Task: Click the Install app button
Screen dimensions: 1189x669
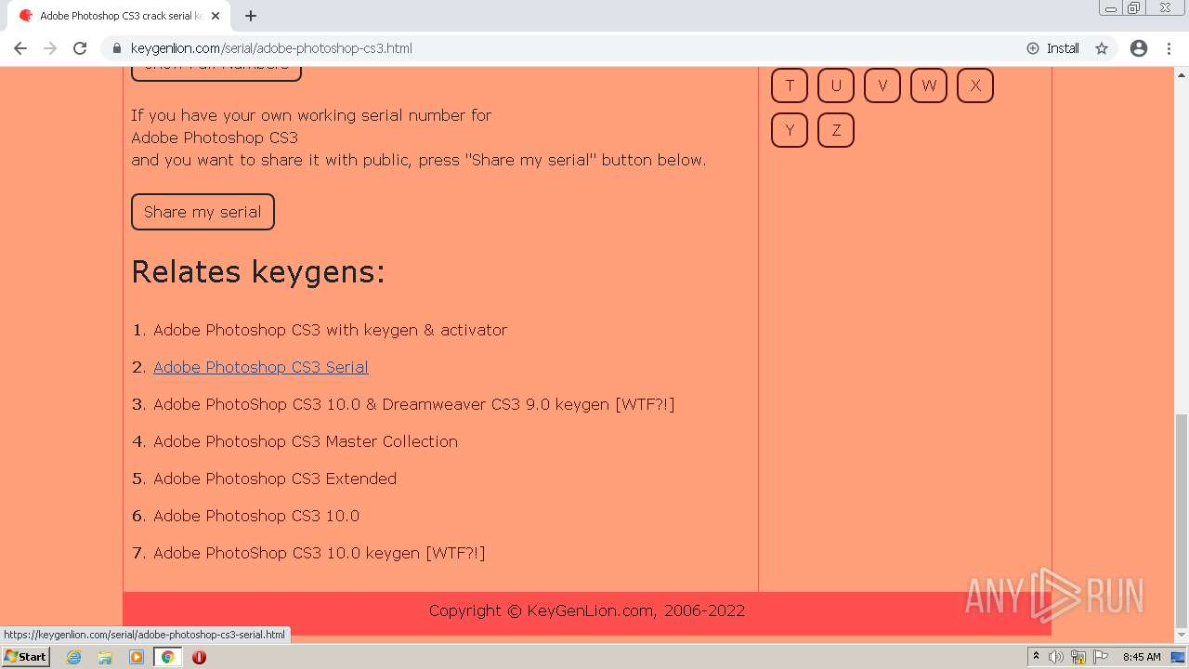Action: (1052, 48)
